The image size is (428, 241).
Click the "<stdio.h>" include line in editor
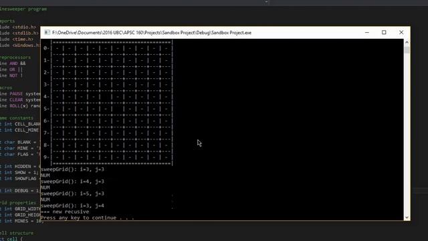(x=18, y=27)
